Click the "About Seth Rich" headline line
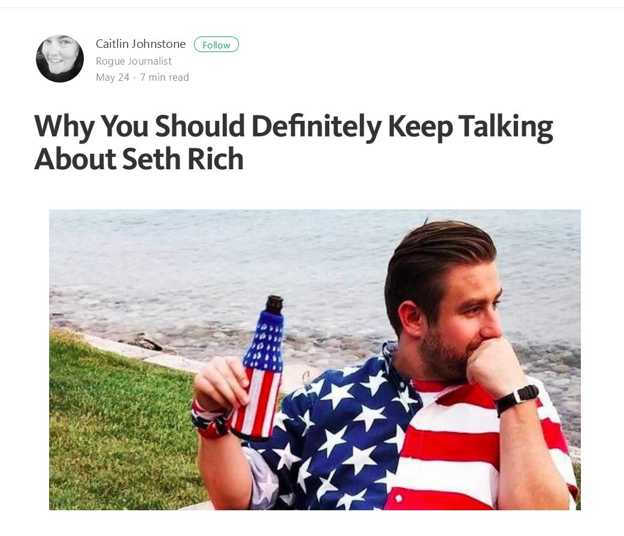 138,159
